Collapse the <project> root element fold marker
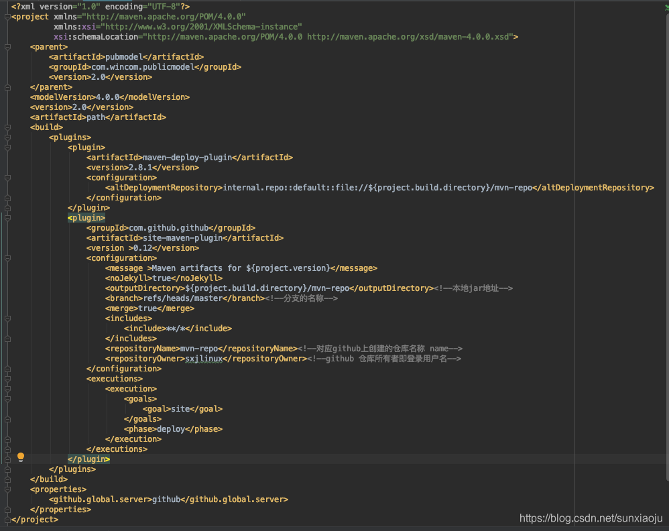The width and height of the screenshot is (669, 531). pos(7,17)
